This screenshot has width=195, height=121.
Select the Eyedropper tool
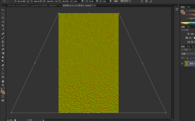[3, 29]
